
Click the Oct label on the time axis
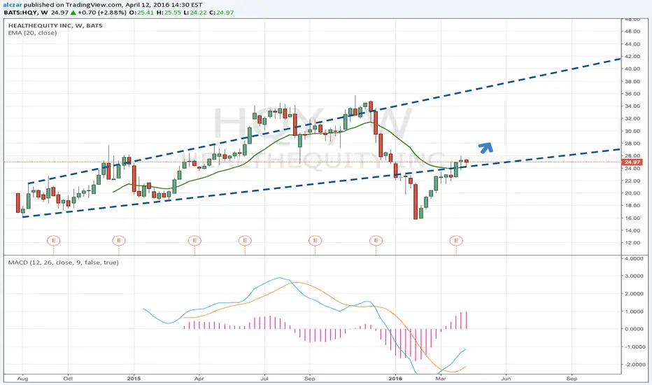tap(68, 379)
